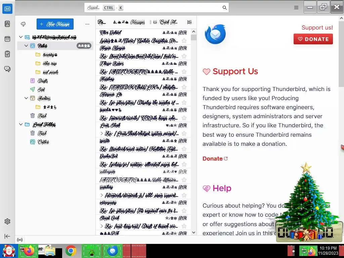Star the go-gitea Display number message

[184, 102]
